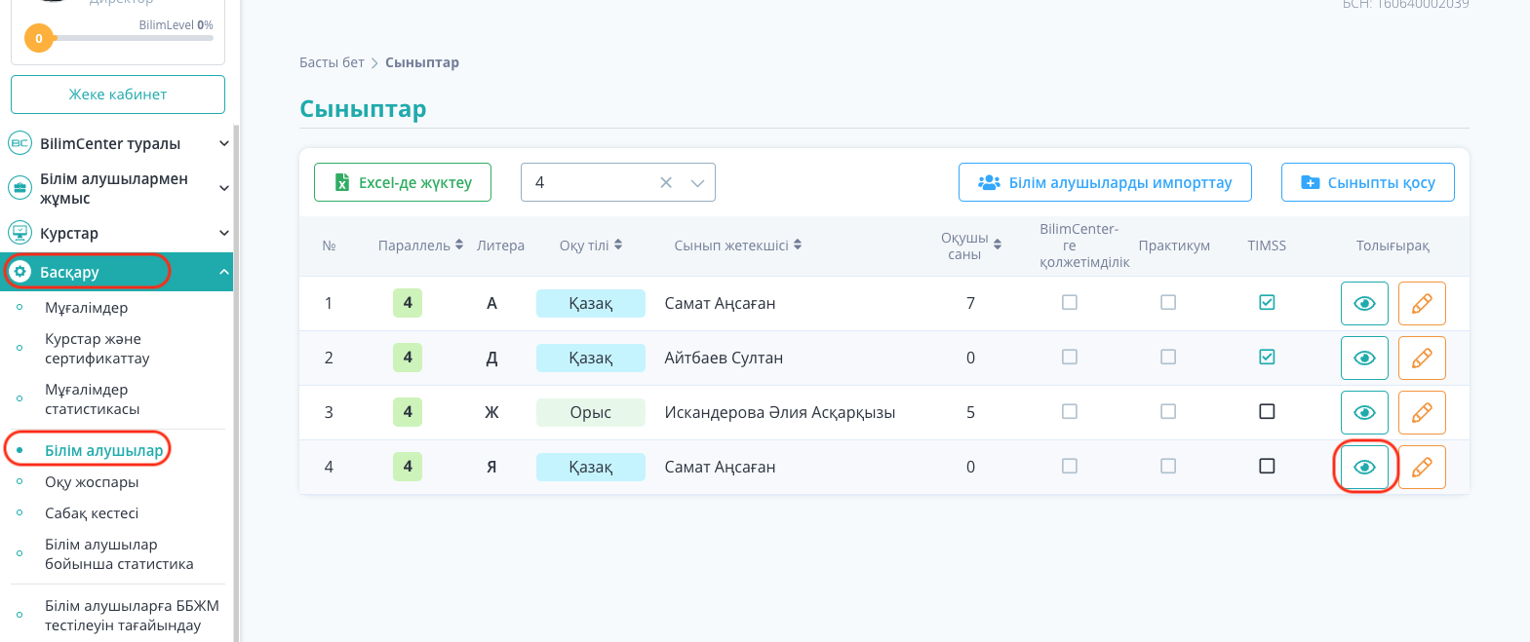
Task: Edit class 4 А with the pencil icon
Action: [x=1422, y=303]
